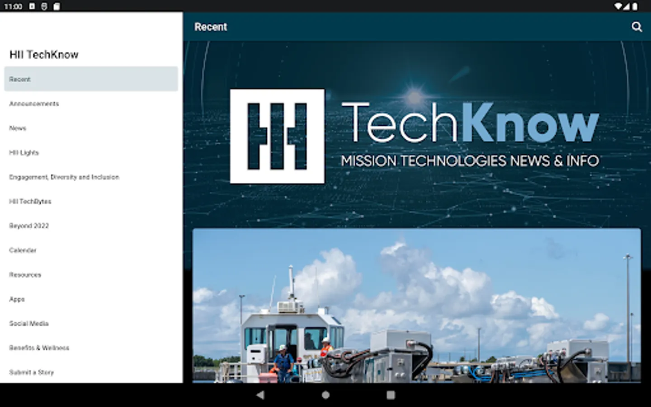This screenshot has height=407, width=651.
Task: Open Apps menu entry
Action: [91, 299]
